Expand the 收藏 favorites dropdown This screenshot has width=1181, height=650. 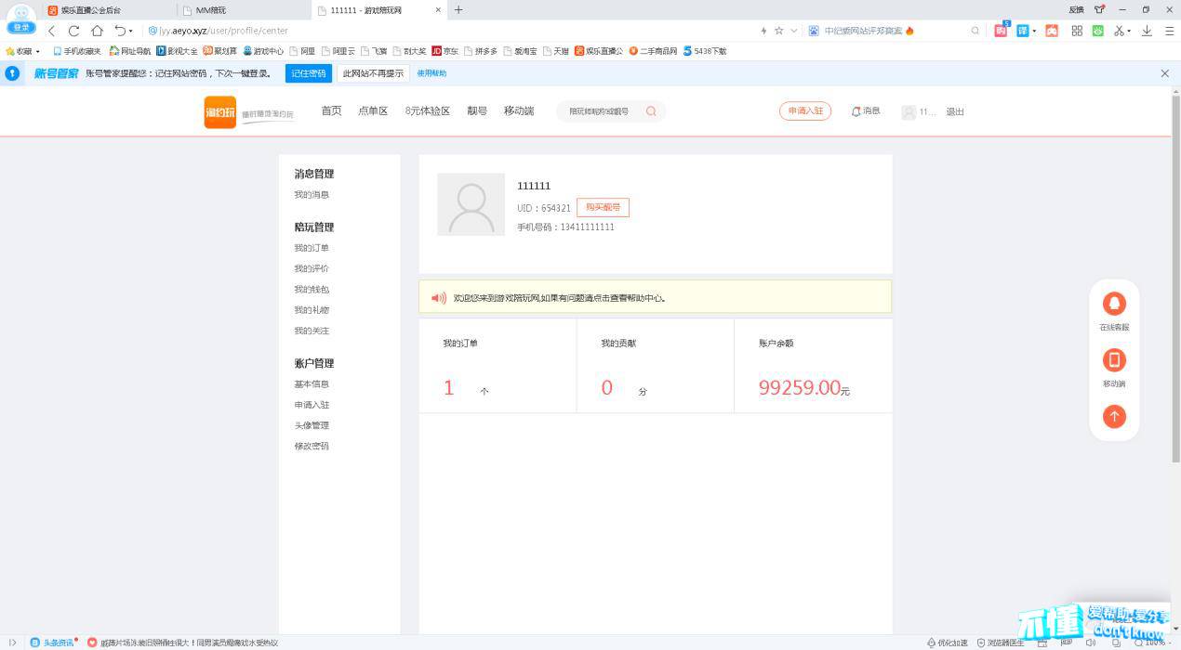pyautogui.click(x=38, y=51)
